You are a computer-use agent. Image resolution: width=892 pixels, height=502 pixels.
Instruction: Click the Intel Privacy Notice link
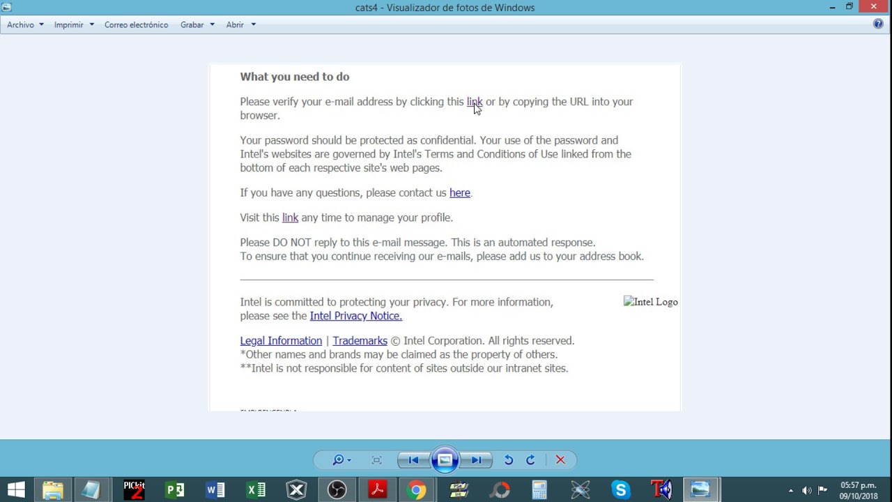pos(356,316)
